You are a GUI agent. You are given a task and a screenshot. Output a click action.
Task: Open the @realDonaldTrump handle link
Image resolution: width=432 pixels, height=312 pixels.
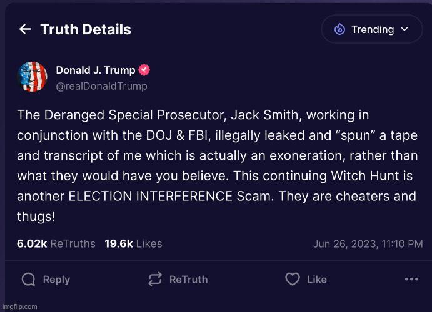pyautogui.click(x=101, y=86)
